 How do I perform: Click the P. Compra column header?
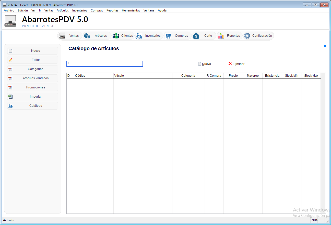pyautogui.click(x=214, y=76)
